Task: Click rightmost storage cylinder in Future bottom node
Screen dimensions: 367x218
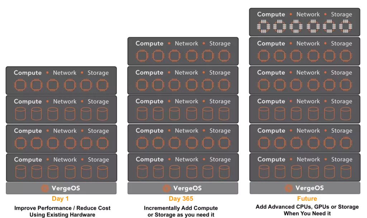Action: click(x=346, y=172)
